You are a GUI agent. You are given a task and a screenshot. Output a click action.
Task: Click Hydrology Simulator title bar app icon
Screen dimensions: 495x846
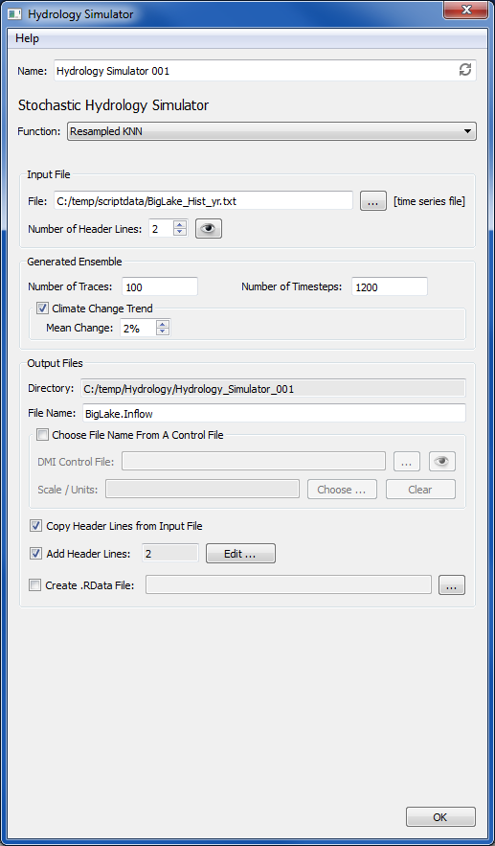click(14, 14)
